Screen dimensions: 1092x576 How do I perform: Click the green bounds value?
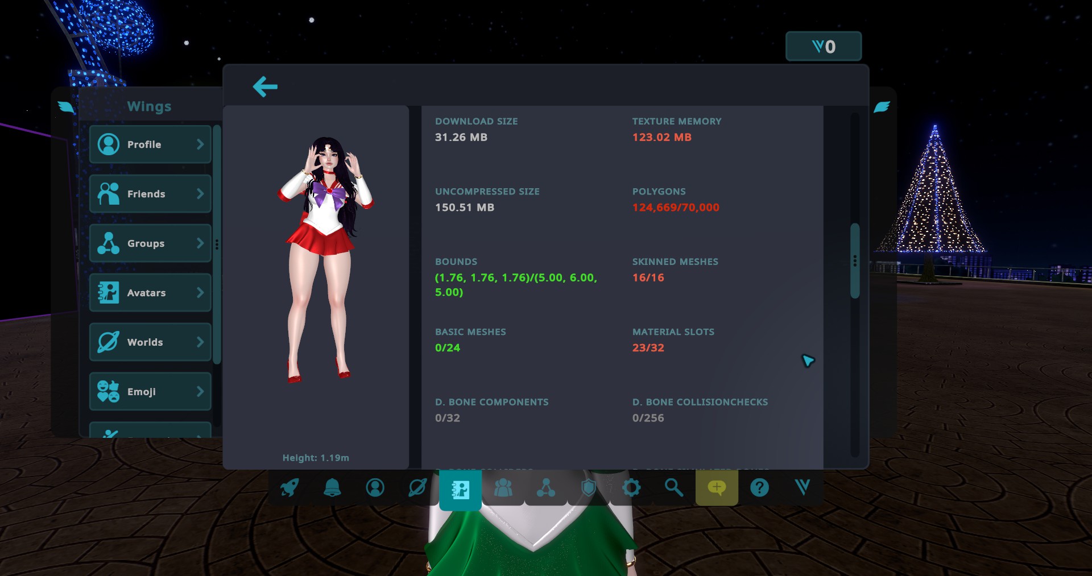(516, 285)
